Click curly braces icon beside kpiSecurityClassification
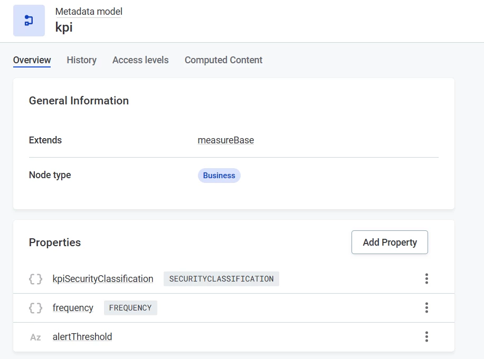This screenshot has height=359, width=484. click(x=35, y=279)
